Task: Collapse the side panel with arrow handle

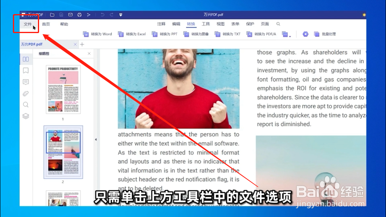Action: pos(96,140)
